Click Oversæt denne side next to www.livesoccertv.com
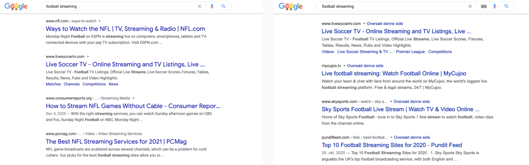 point(385,24)
